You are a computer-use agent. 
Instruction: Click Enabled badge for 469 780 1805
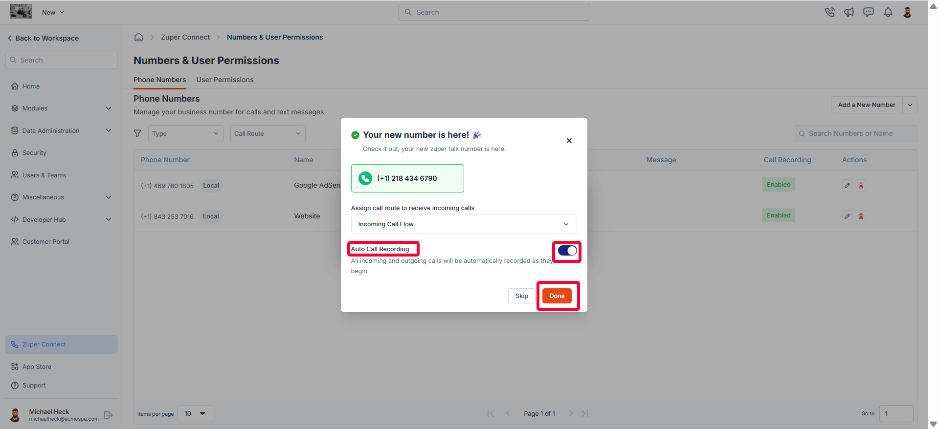(x=779, y=185)
